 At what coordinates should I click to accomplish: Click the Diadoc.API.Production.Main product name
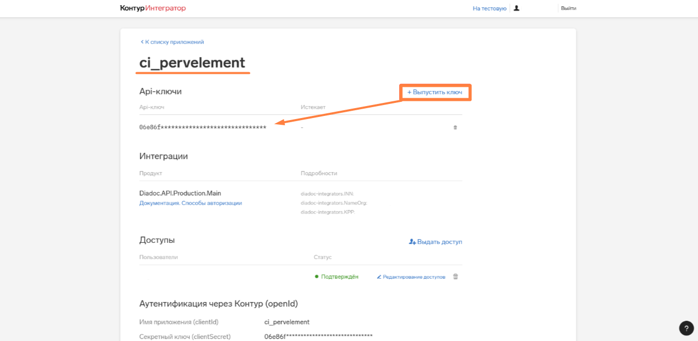[x=180, y=193]
